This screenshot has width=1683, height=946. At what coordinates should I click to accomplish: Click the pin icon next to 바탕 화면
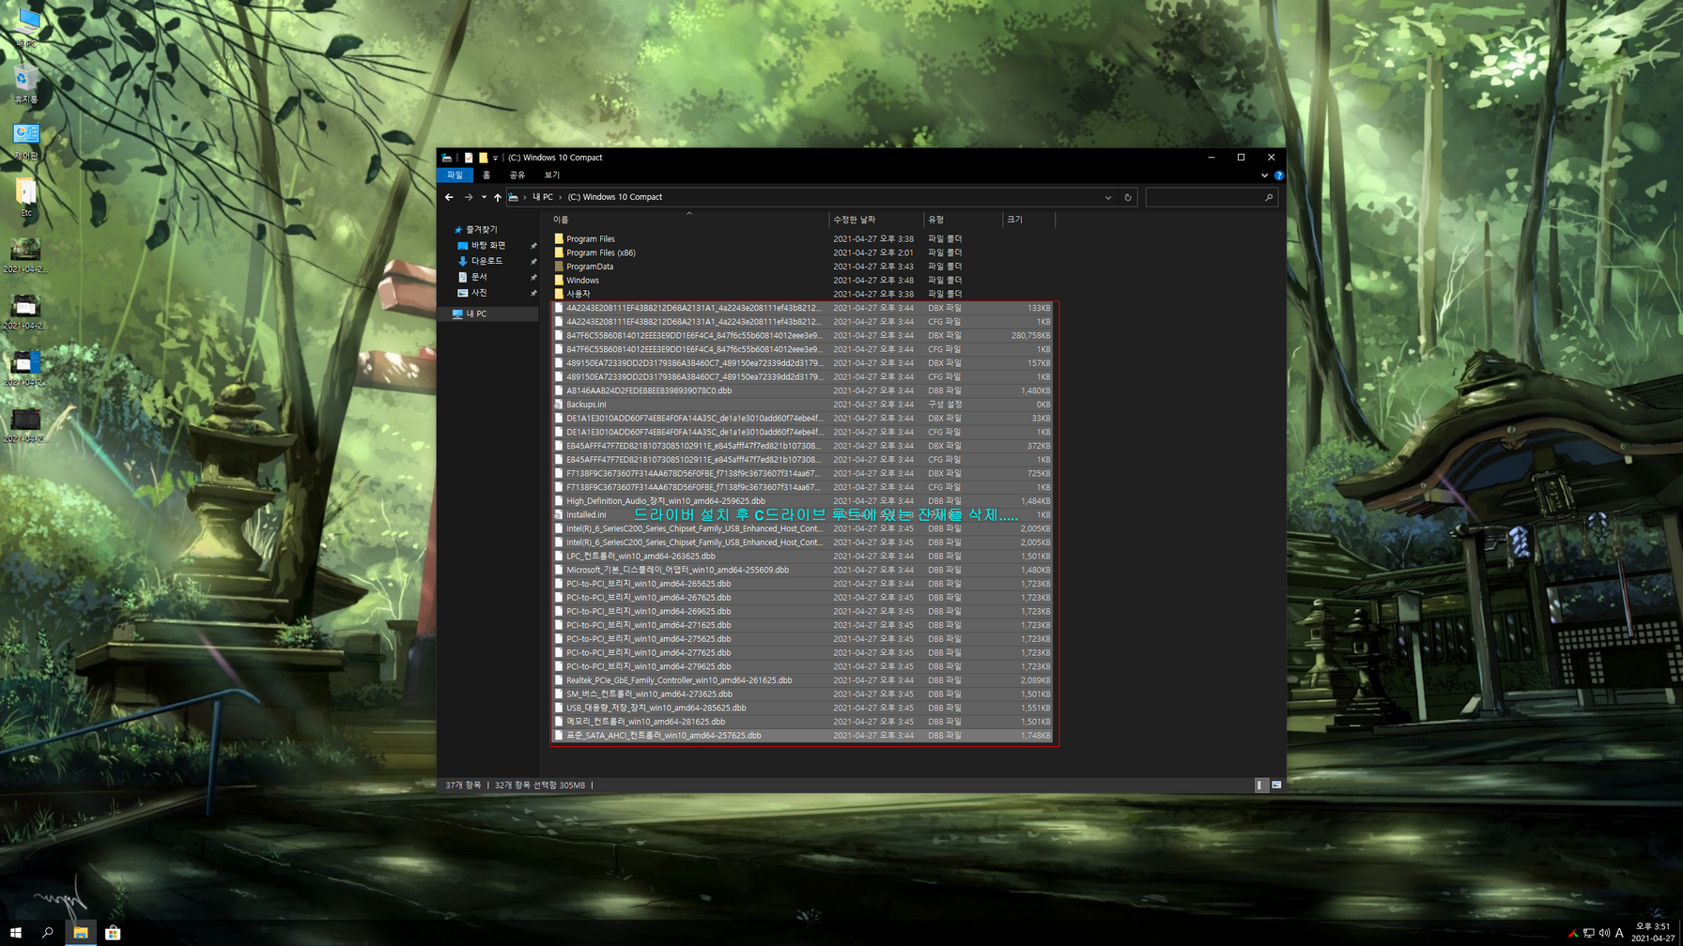click(x=533, y=246)
